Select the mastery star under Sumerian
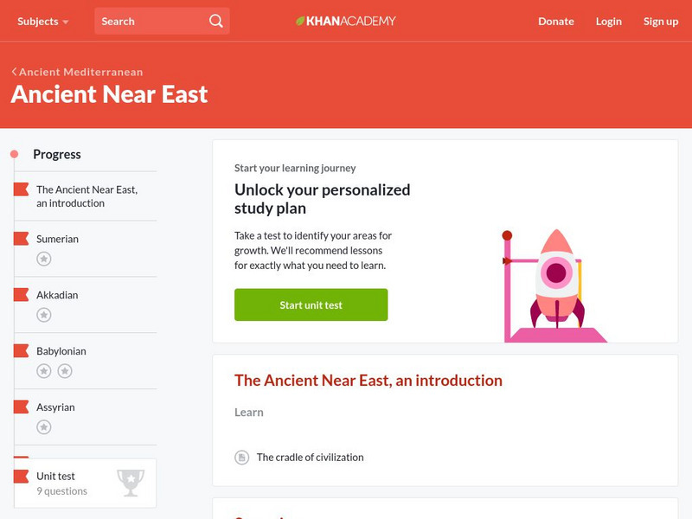 pos(43,258)
